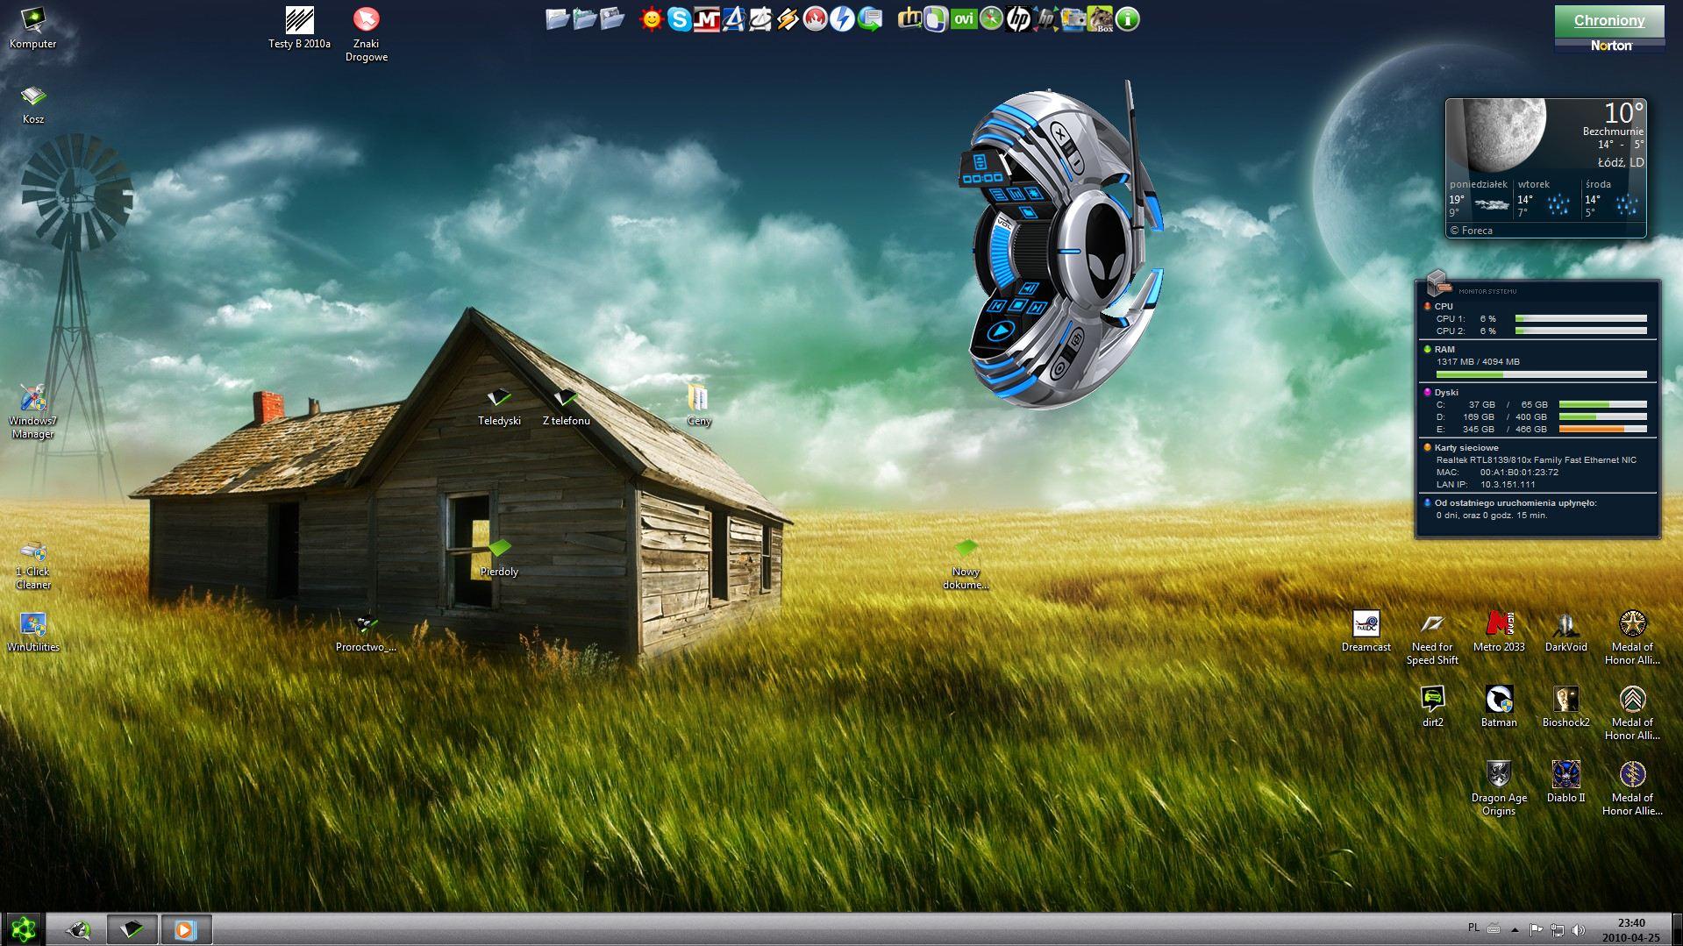Launch Batman game shortcut
This screenshot has width=1683, height=946.
[x=1499, y=708]
